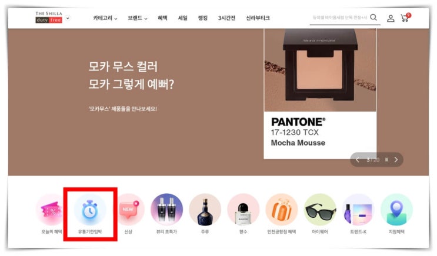Open the 유통기한임박 stopwatch icon
The height and width of the screenshot is (256, 437).
pos(90,210)
